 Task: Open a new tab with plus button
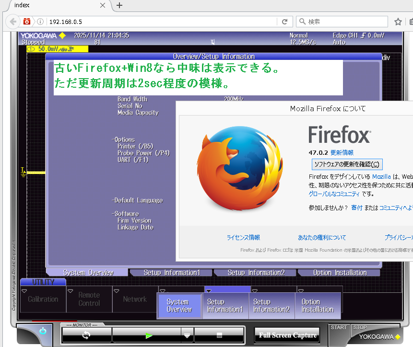tap(119, 6)
